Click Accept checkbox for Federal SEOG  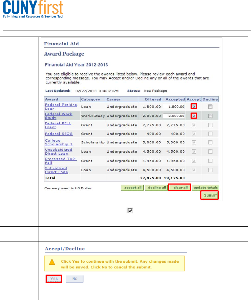tap(194, 134)
